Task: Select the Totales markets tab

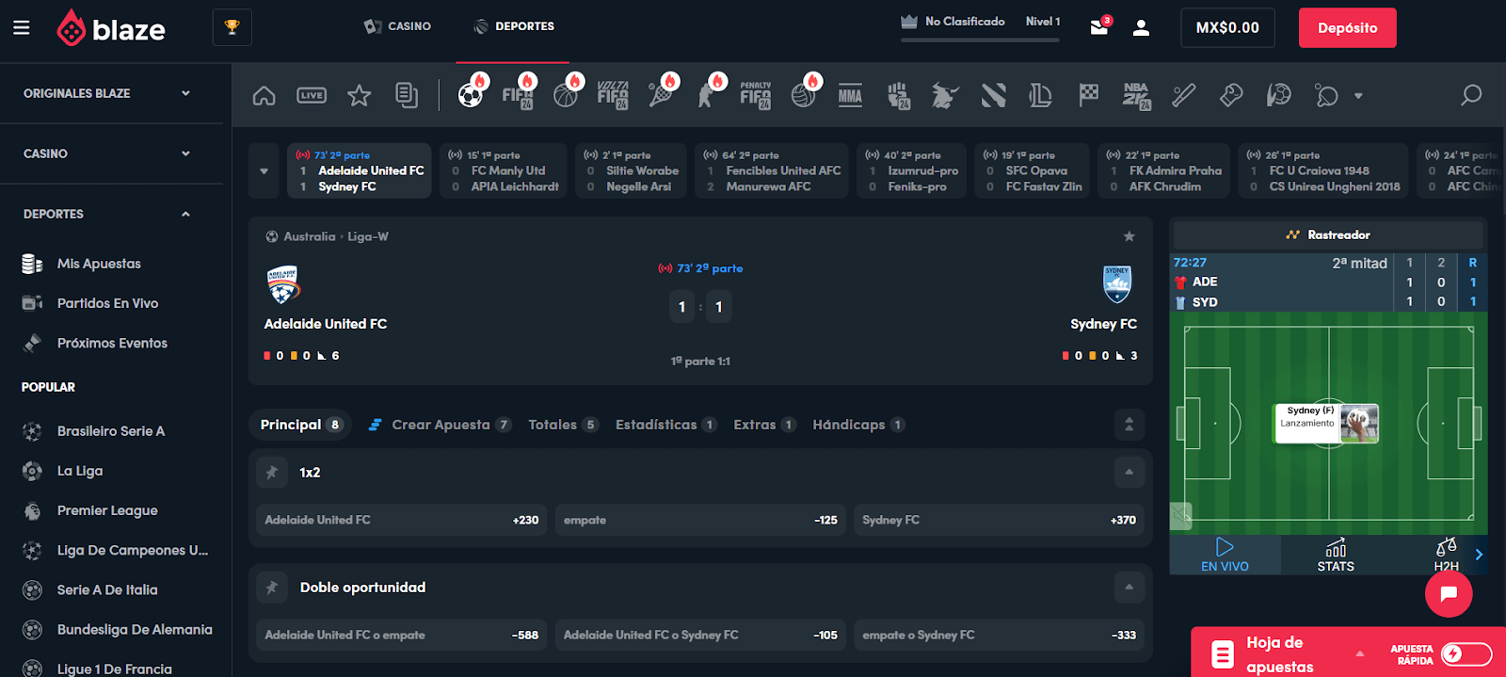Action: (563, 425)
